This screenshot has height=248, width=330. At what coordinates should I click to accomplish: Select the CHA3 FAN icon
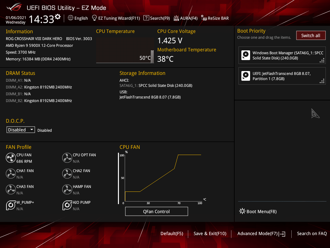click(11, 189)
